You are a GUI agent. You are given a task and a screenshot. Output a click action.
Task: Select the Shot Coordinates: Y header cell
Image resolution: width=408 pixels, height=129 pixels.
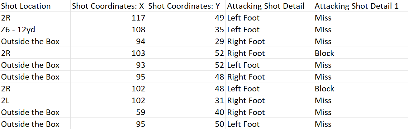click(x=186, y=6)
